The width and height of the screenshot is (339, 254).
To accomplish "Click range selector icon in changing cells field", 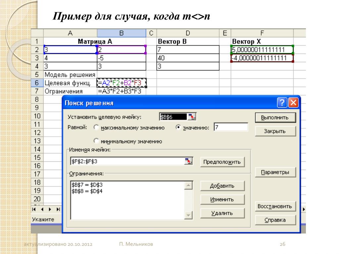I will (188, 161).
